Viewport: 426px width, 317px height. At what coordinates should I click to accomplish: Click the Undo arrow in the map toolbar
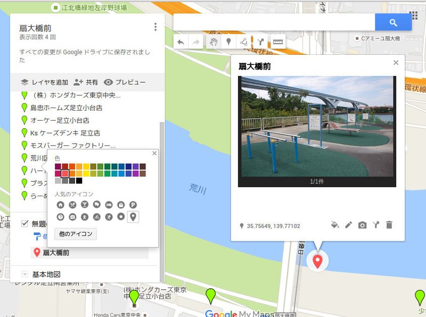point(181,42)
